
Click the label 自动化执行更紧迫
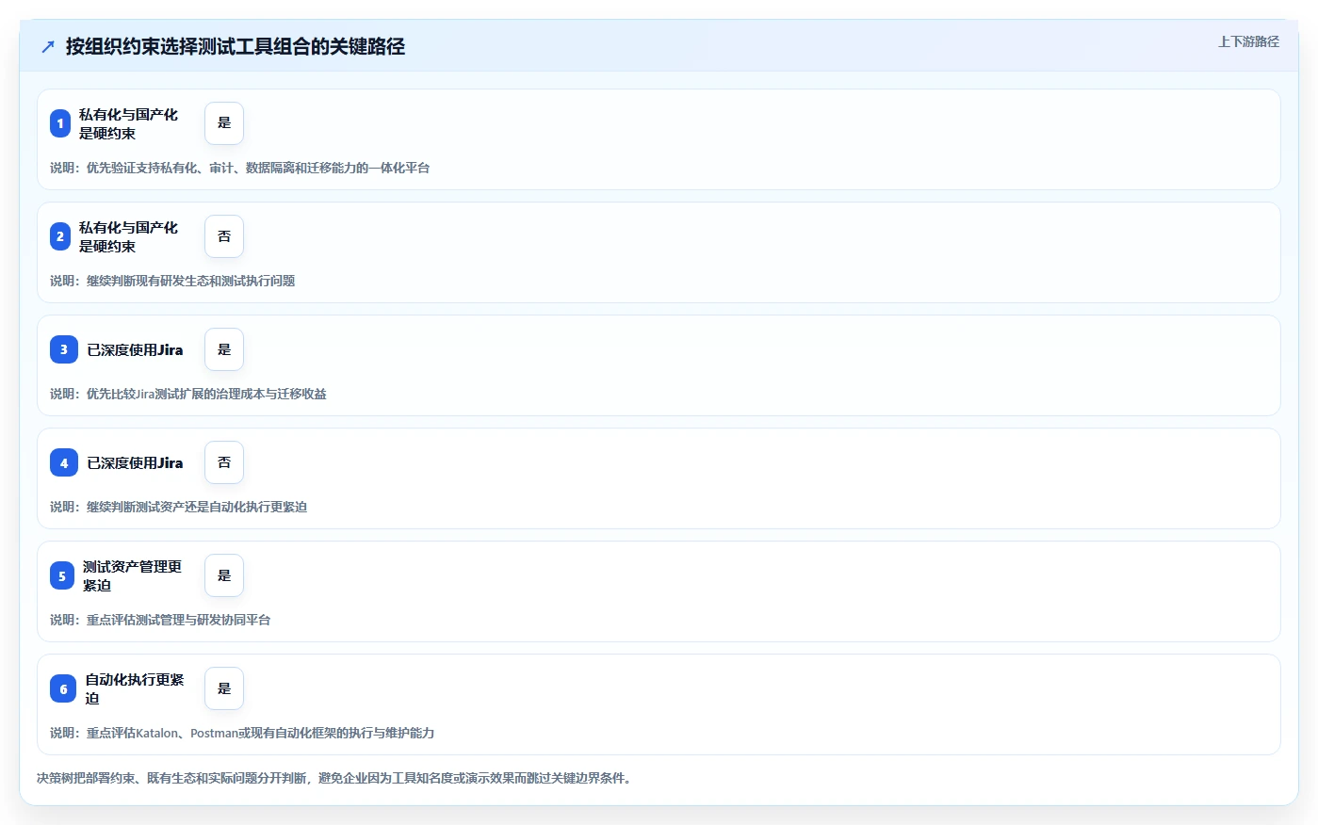[x=135, y=688]
